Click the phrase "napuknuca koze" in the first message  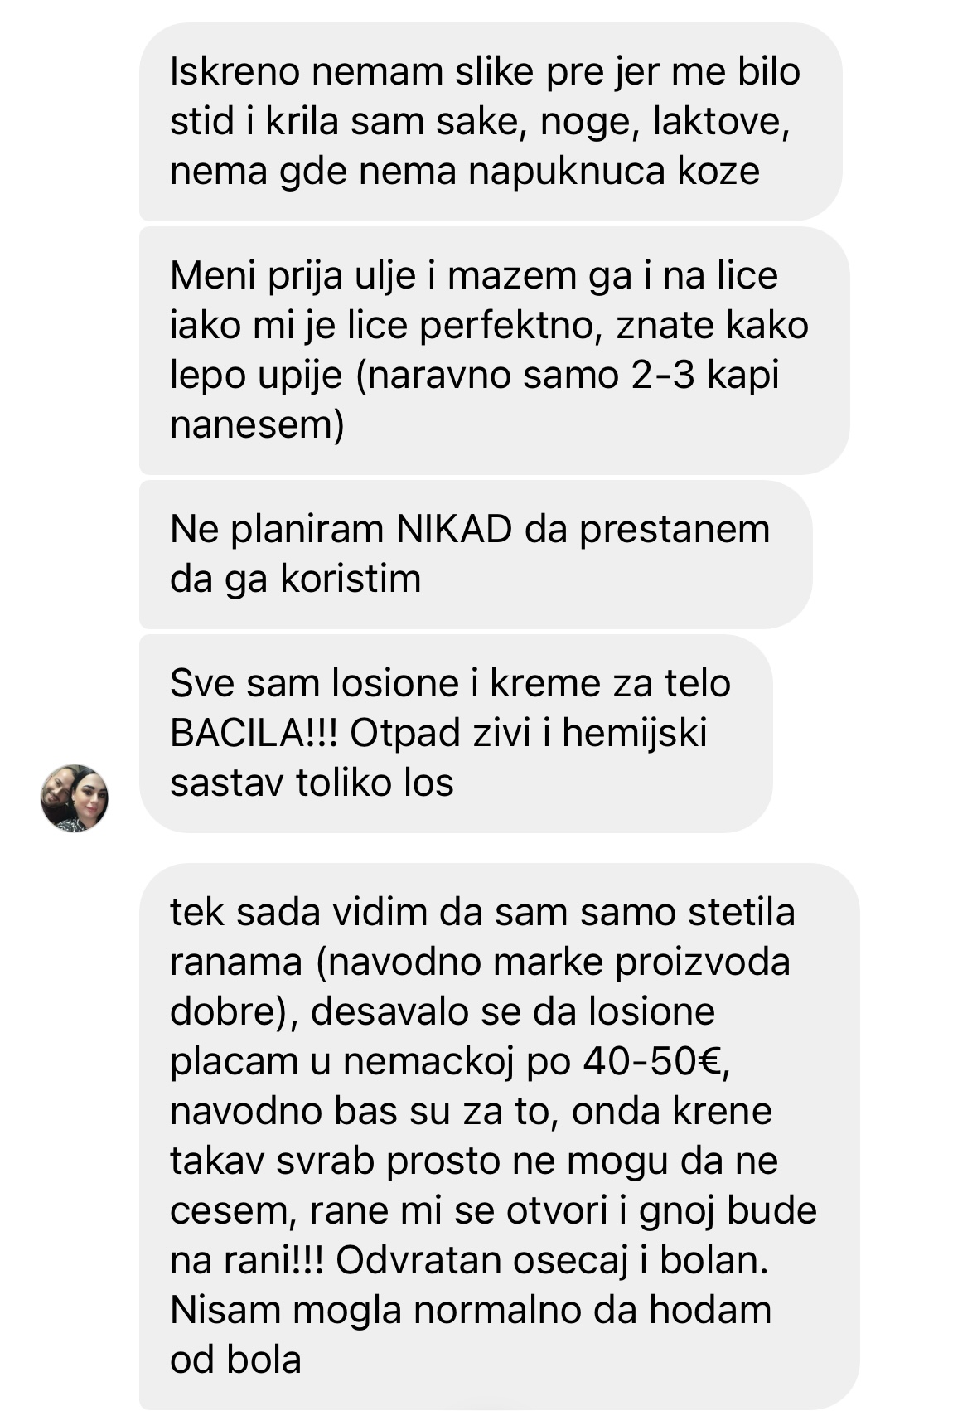[x=614, y=172]
